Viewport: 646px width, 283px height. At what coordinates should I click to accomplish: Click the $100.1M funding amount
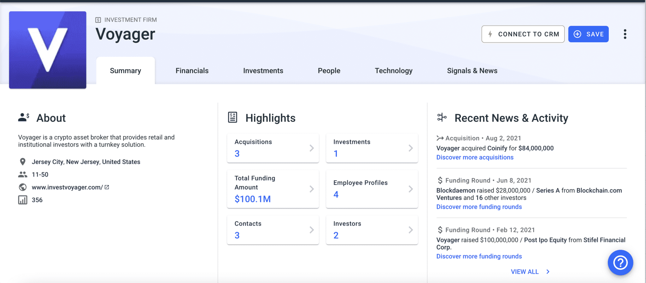click(253, 199)
